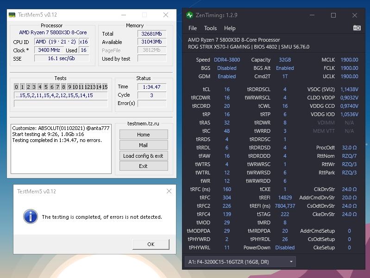Click the tPHYRDL value 26

tap(285, 239)
